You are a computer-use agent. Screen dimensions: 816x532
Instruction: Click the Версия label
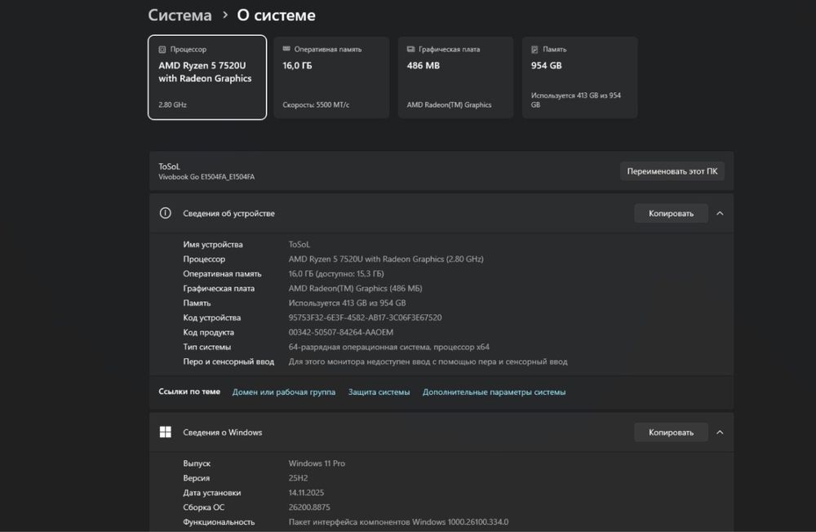196,478
